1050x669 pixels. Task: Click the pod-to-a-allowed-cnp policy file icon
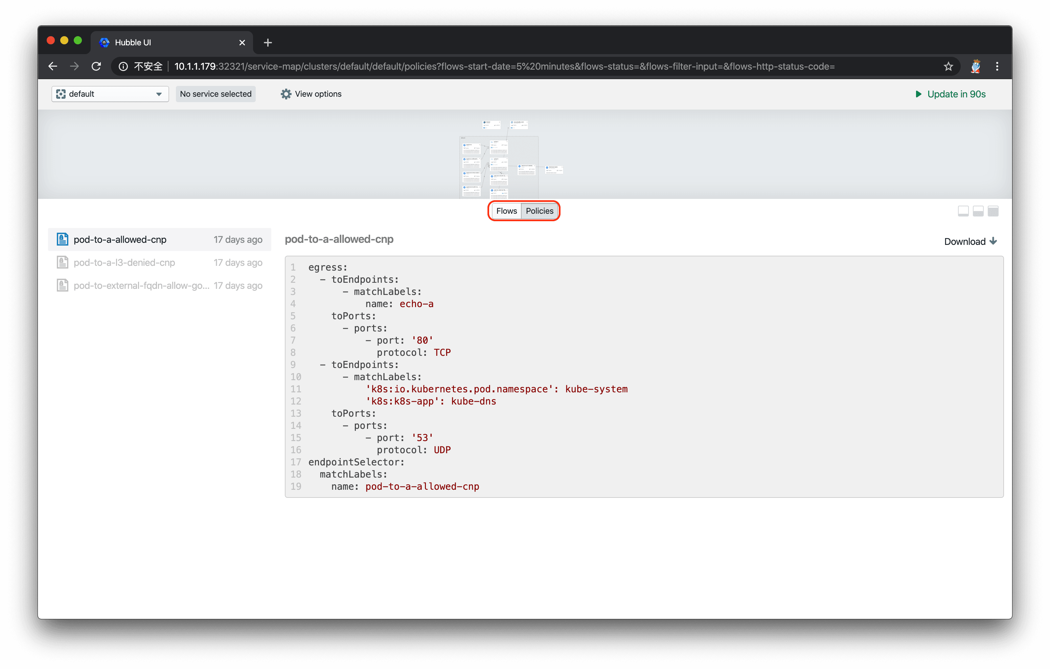point(62,239)
